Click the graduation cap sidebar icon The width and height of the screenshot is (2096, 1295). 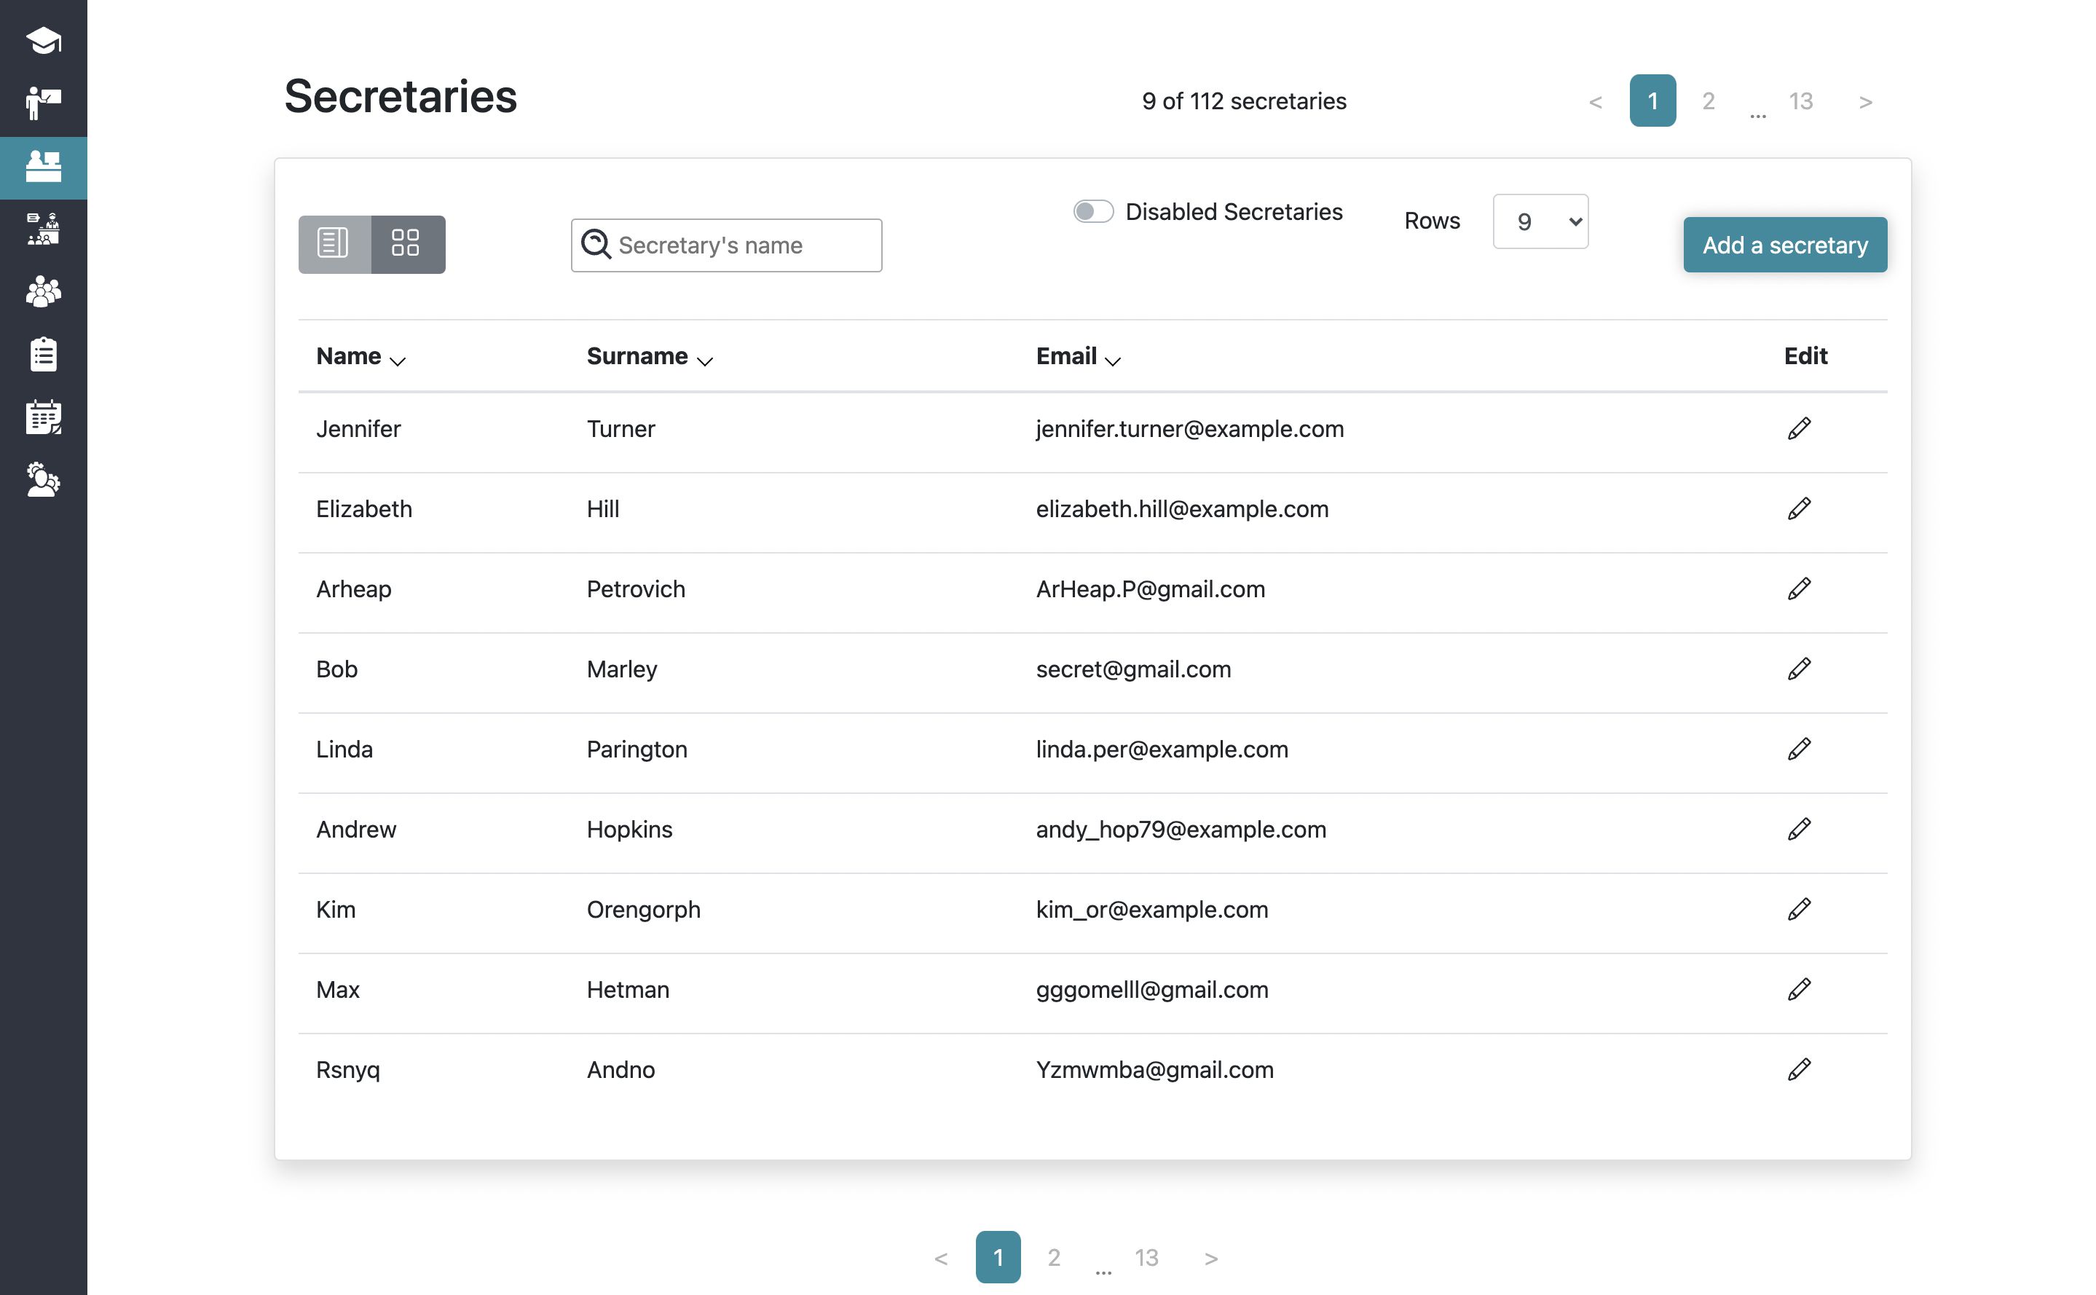[x=43, y=40]
